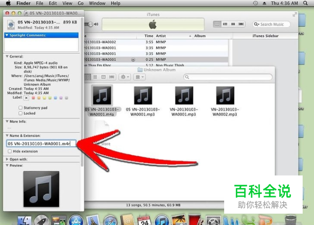
Task: Collapse the Preview section
Action: [x=7, y=165]
